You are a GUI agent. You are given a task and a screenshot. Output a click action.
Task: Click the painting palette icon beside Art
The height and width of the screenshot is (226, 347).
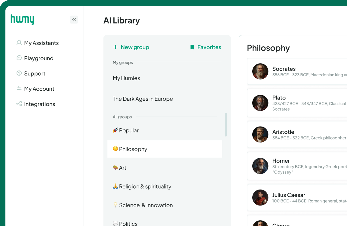(115, 168)
